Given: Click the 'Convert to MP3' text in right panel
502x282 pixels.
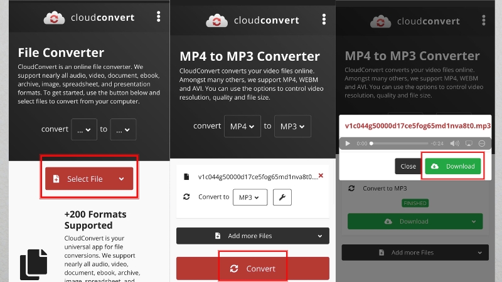Looking at the screenshot, I should tap(385, 189).
